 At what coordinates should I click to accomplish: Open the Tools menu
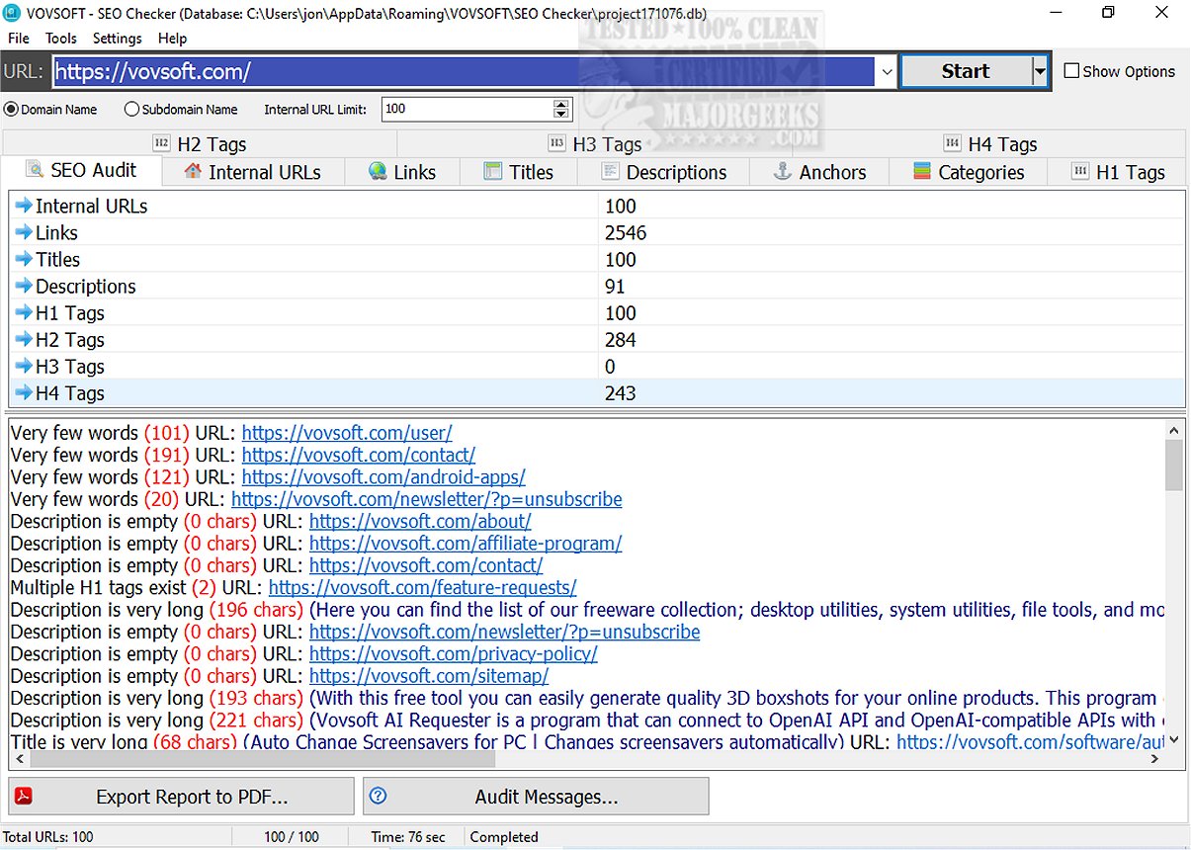point(61,38)
